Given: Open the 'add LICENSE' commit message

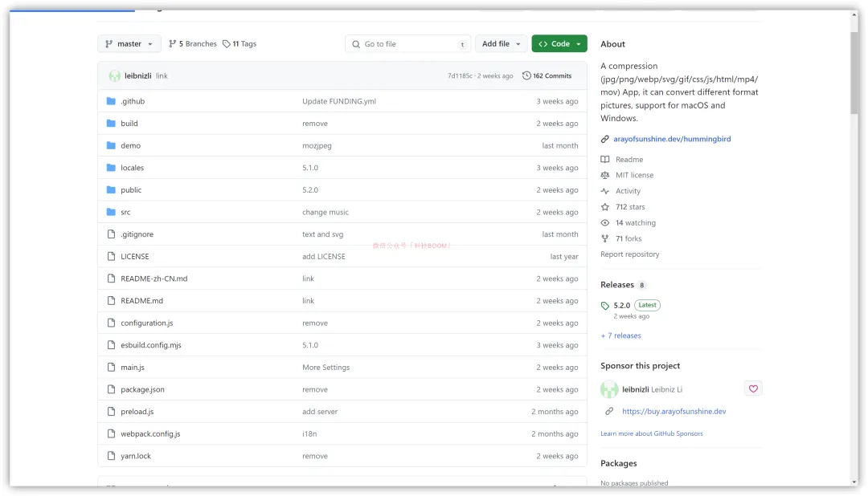Looking at the screenshot, I should (324, 256).
